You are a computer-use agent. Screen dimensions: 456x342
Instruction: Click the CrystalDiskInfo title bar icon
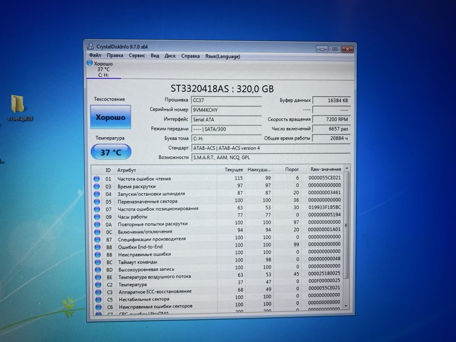[90, 46]
